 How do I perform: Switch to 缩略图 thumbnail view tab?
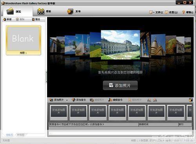point(9,135)
